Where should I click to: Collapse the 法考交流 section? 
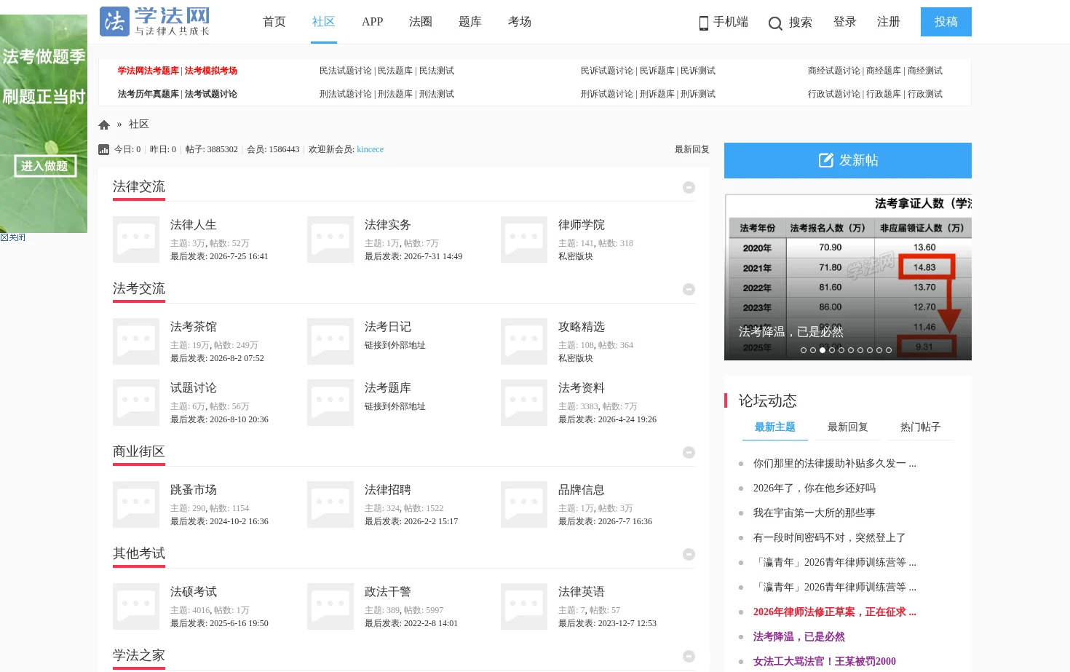[689, 290]
